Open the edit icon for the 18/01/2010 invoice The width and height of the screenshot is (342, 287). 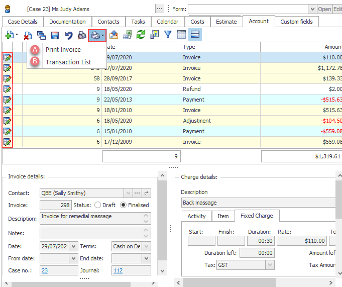pos(8,110)
